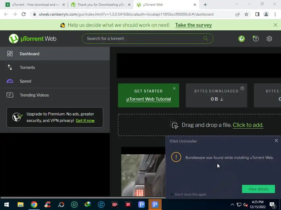Viewport: 281px width, 210px height.
Task: Click the premium µTorrent shield logo icon
Action: (x=17, y=117)
